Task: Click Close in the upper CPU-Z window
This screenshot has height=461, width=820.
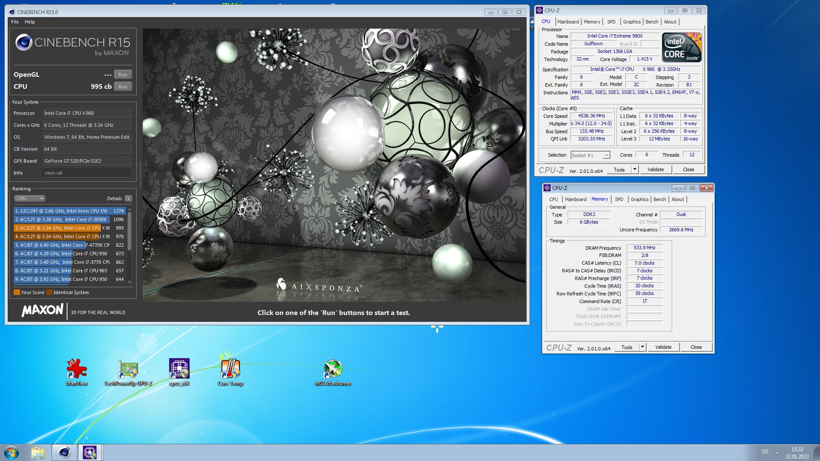Action: coord(688,169)
